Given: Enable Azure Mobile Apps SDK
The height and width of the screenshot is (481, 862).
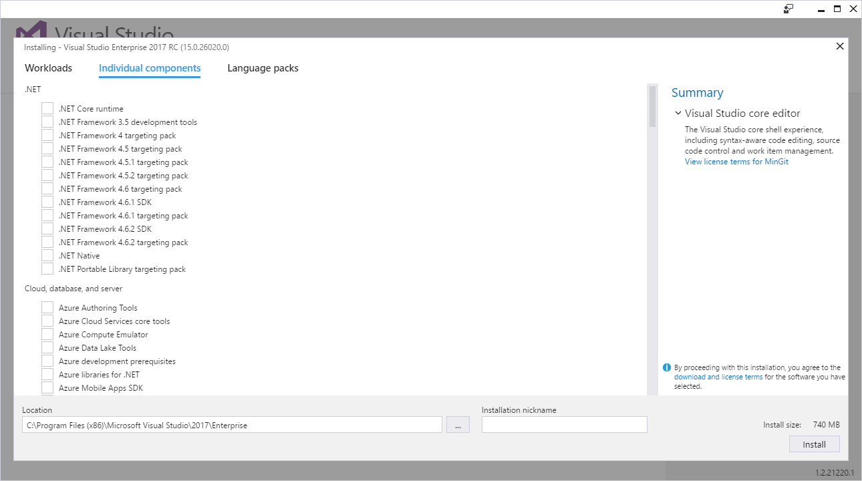Looking at the screenshot, I should tap(47, 387).
